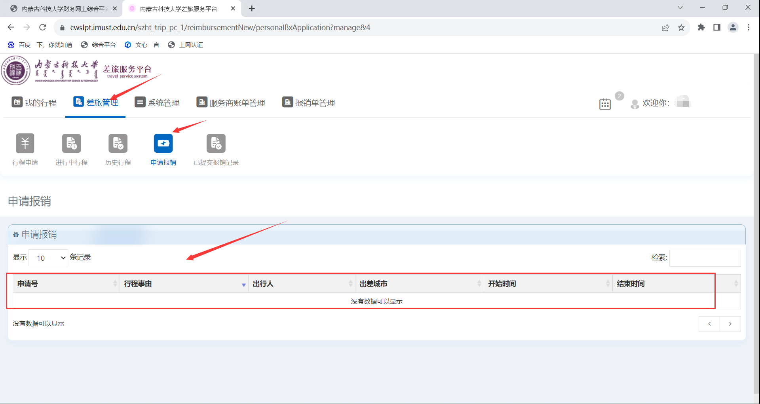The width and height of the screenshot is (760, 404).
Task: Click the calendar notification icon
Action: click(x=605, y=104)
